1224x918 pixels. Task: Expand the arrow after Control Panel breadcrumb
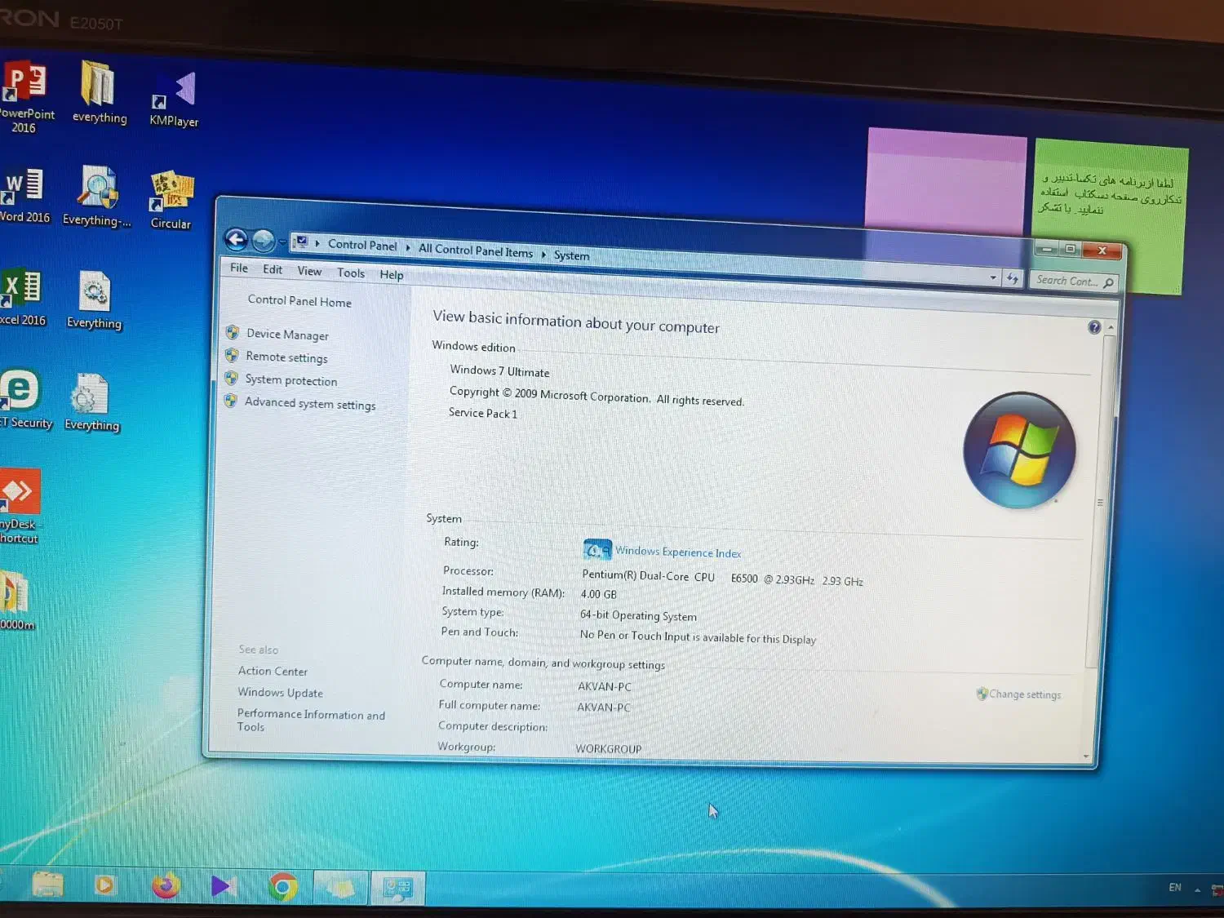pos(408,247)
